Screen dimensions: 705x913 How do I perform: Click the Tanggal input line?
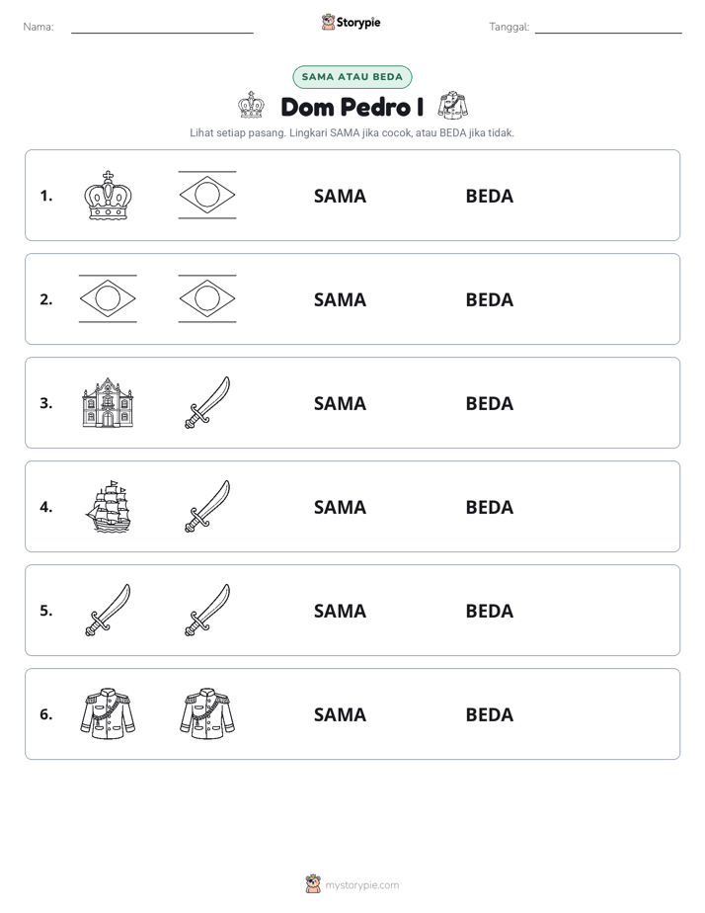pos(608,28)
